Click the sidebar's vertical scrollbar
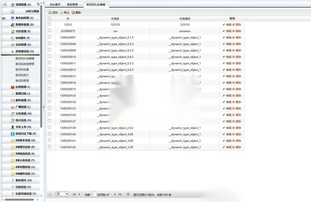 (x=41, y=66)
